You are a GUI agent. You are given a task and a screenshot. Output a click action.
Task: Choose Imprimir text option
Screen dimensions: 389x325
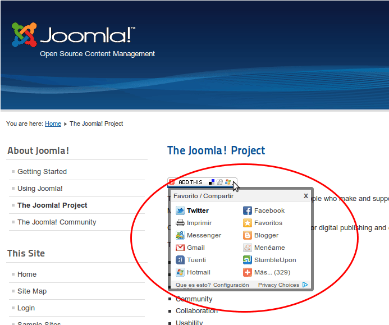coord(199,223)
